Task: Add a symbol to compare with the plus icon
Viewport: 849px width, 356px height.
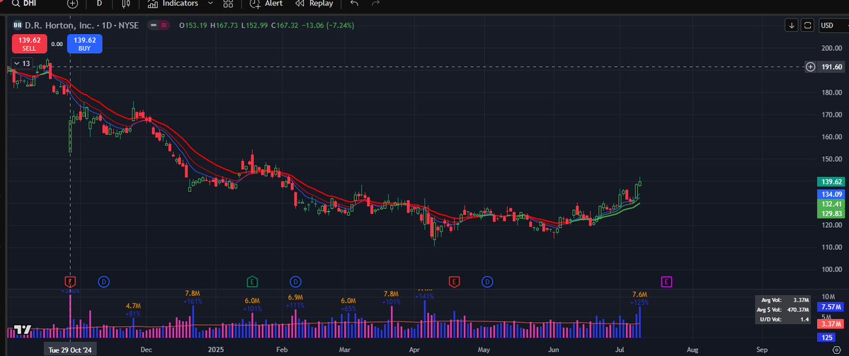Action: [x=72, y=4]
